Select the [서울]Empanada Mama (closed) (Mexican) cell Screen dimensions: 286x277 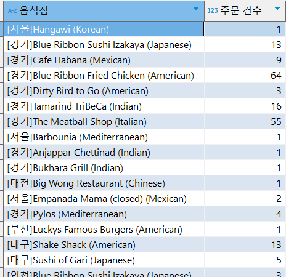pyautogui.click(x=104, y=198)
